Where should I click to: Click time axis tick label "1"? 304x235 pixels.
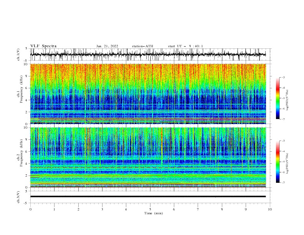coord(54,209)
